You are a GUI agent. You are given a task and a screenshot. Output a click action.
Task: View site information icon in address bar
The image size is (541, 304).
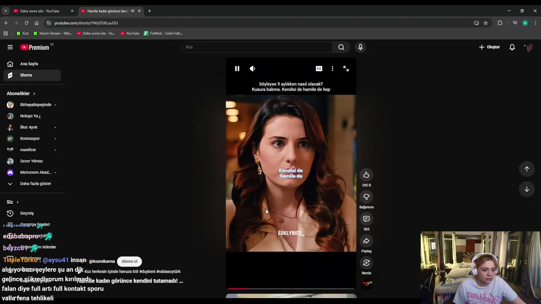[49, 23]
